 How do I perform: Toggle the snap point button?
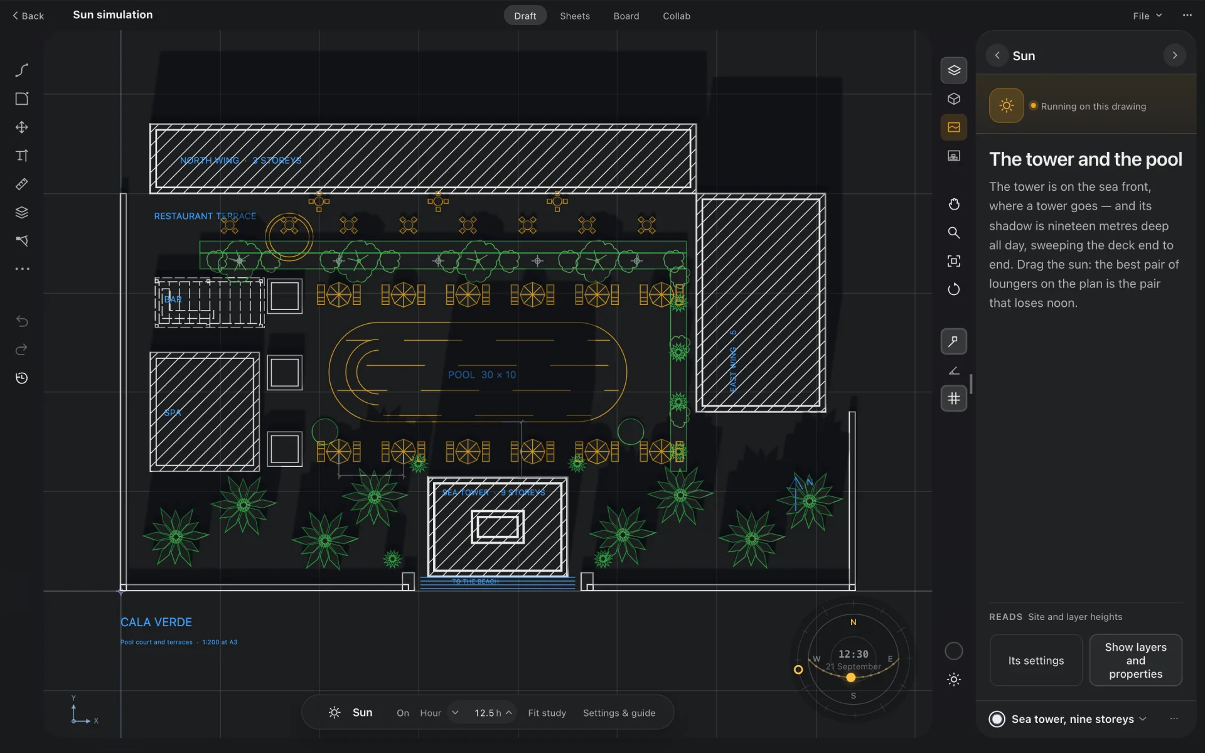(953, 341)
